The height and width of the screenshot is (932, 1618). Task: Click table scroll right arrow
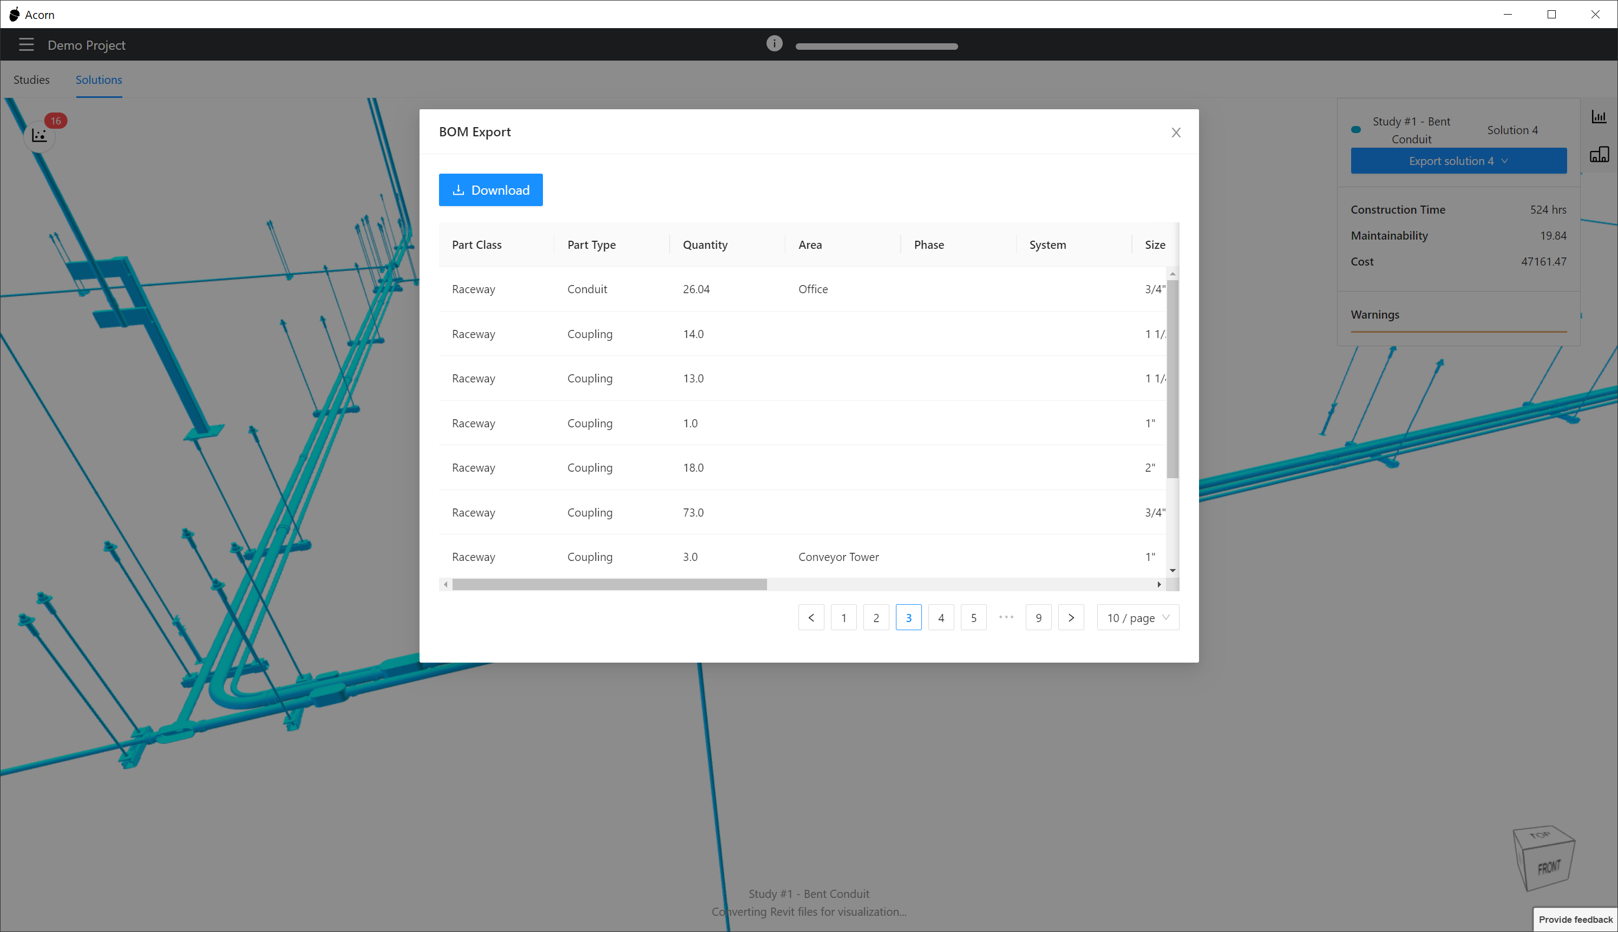pos(1159,584)
